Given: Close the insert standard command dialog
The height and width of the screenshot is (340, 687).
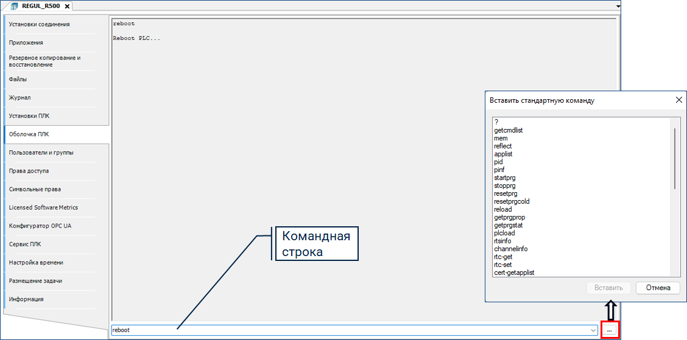Looking at the screenshot, I should click(x=679, y=100).
